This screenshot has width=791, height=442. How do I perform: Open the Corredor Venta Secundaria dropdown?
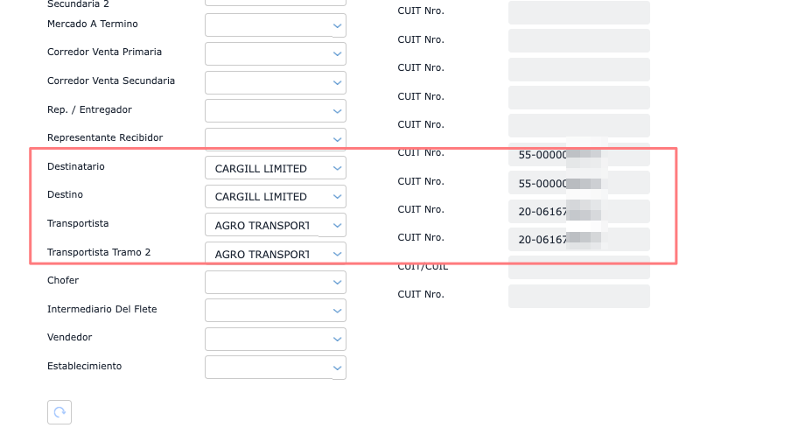click(275, 82)
